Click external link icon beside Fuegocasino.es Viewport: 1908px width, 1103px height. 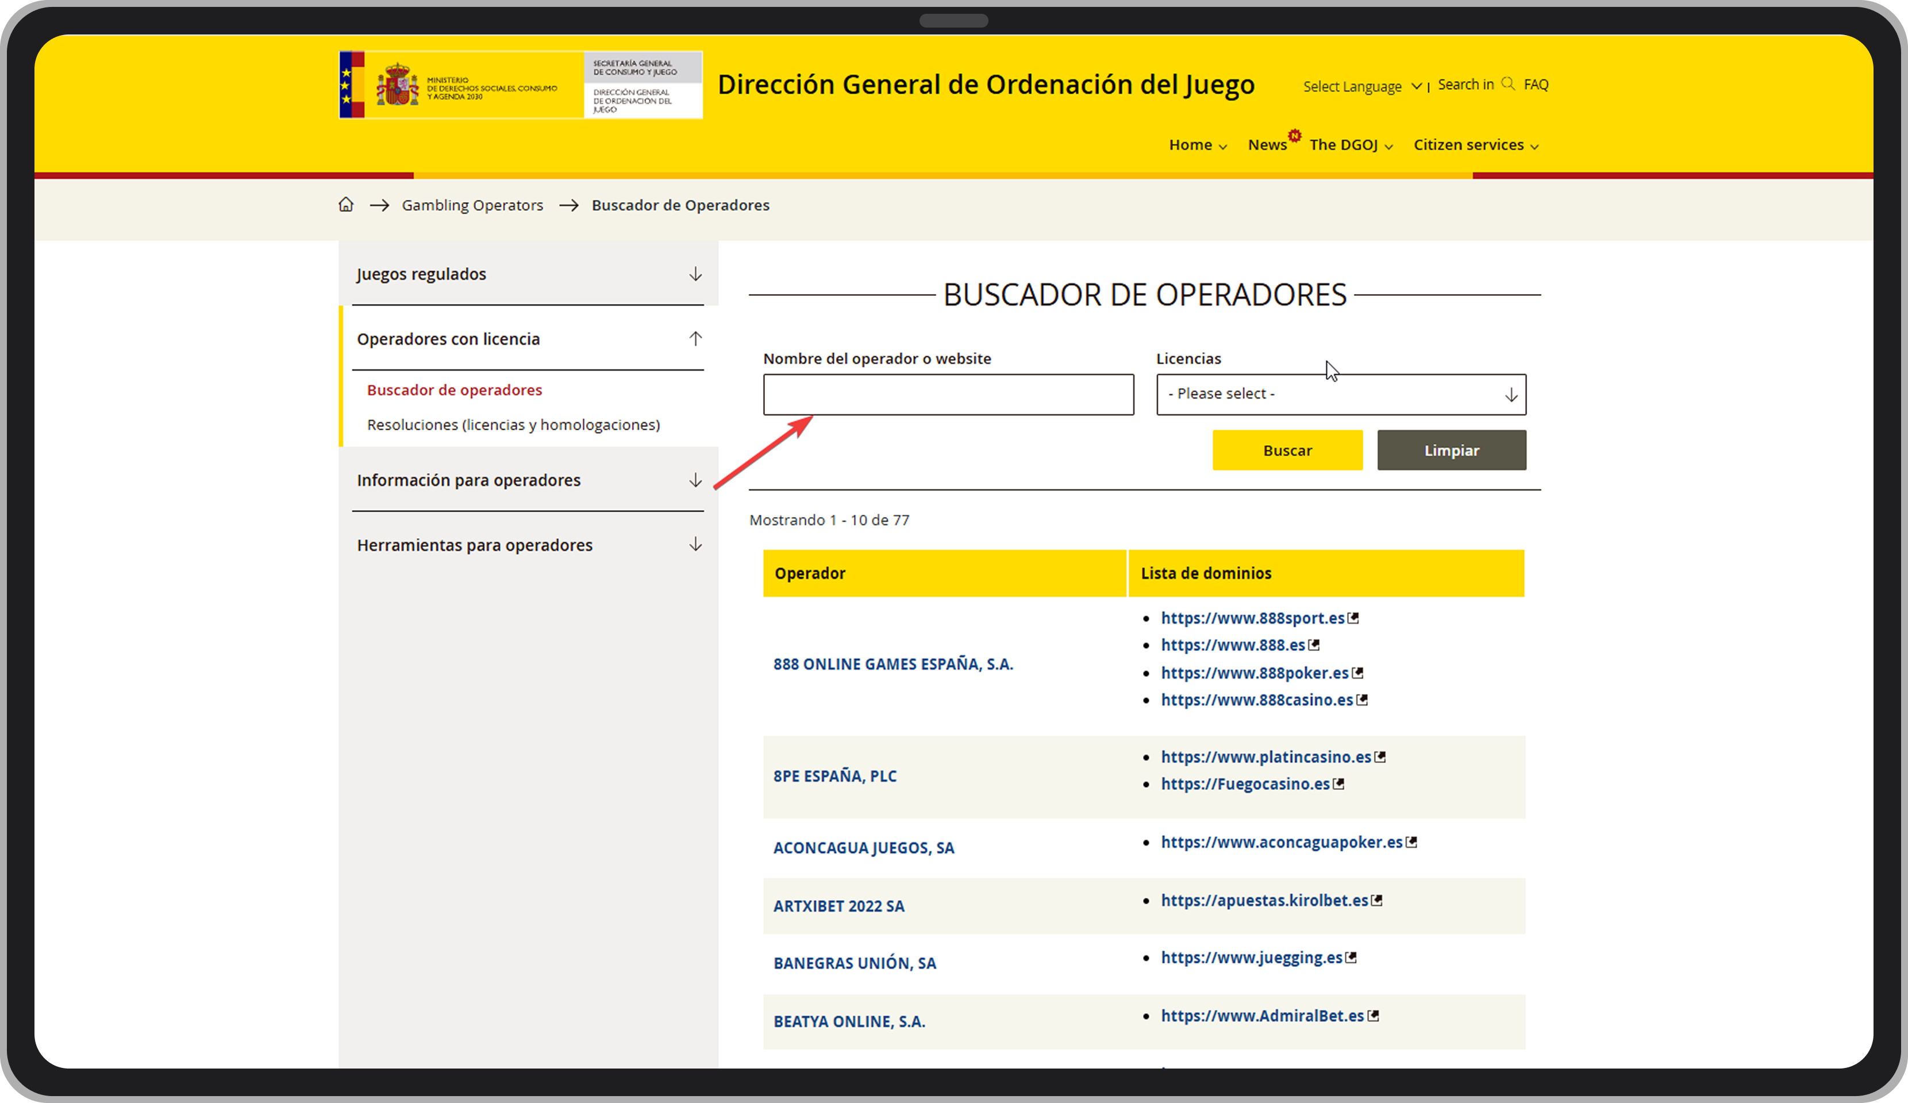tap(1338, 784)
